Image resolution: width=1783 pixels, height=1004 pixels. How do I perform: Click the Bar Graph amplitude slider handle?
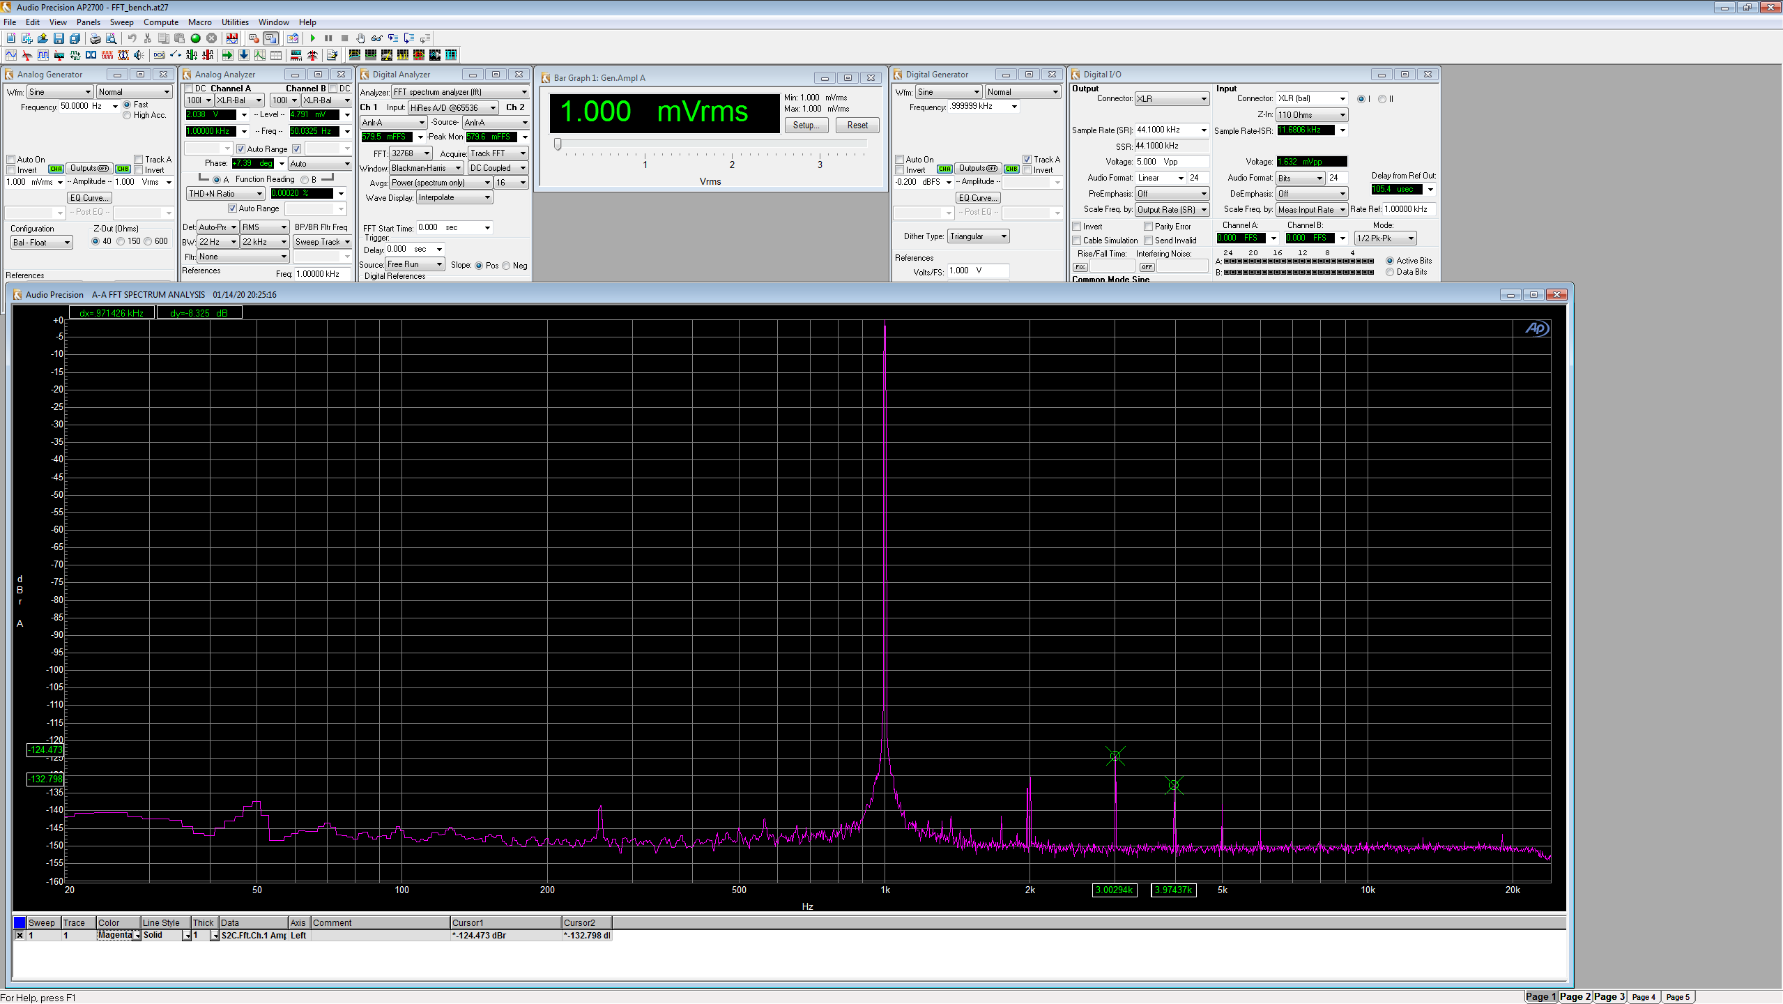(558, 144)
